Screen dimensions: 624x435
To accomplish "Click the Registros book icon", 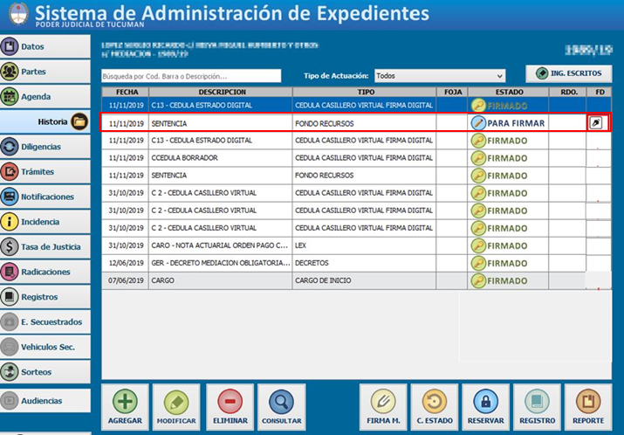I will pyautogui.click(x=10, y=297).
